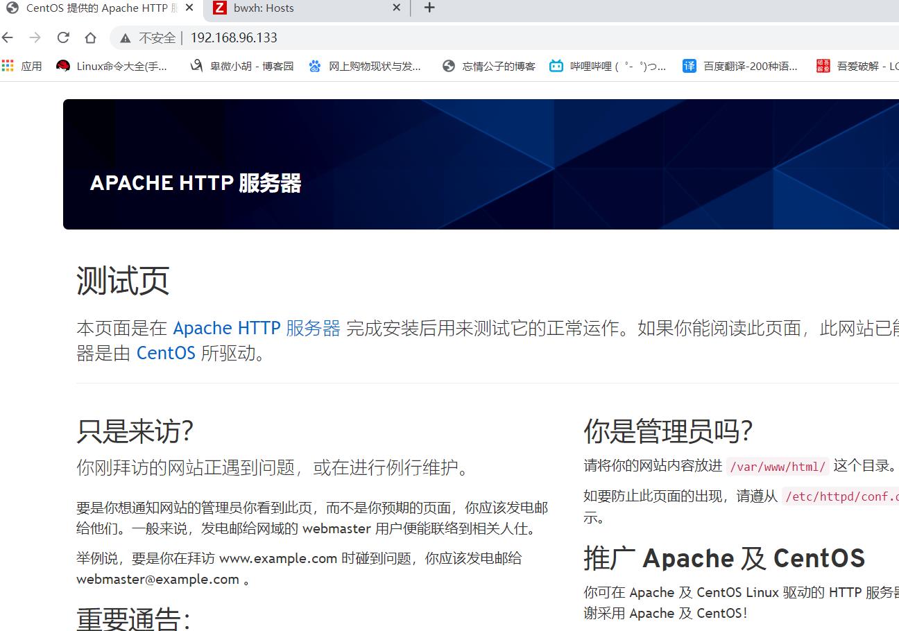Click the not-secure warning triangle icon
The height and width of the screenshot is (631, 899).
click(x=126, y=38)
